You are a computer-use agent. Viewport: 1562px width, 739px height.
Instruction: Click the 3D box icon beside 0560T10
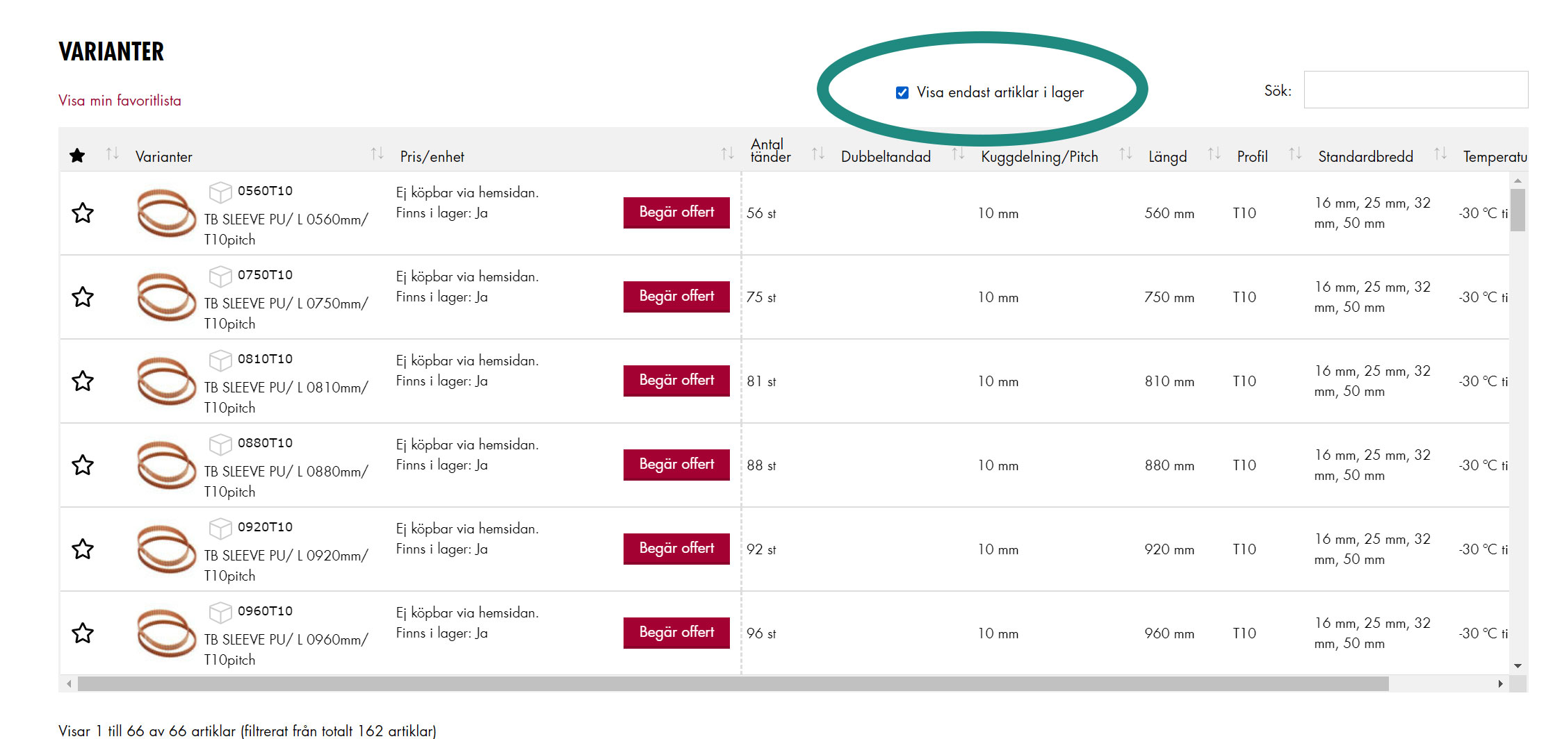220,192
